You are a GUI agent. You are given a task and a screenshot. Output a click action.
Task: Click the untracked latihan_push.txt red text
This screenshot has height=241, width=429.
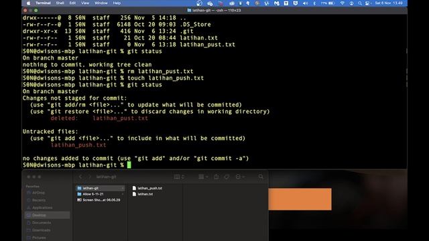(x=78, y=145)
